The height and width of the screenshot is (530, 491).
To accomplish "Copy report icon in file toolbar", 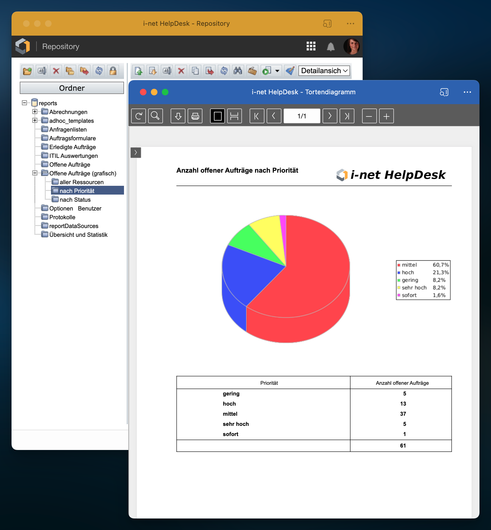I will click(x=195, y=71).
